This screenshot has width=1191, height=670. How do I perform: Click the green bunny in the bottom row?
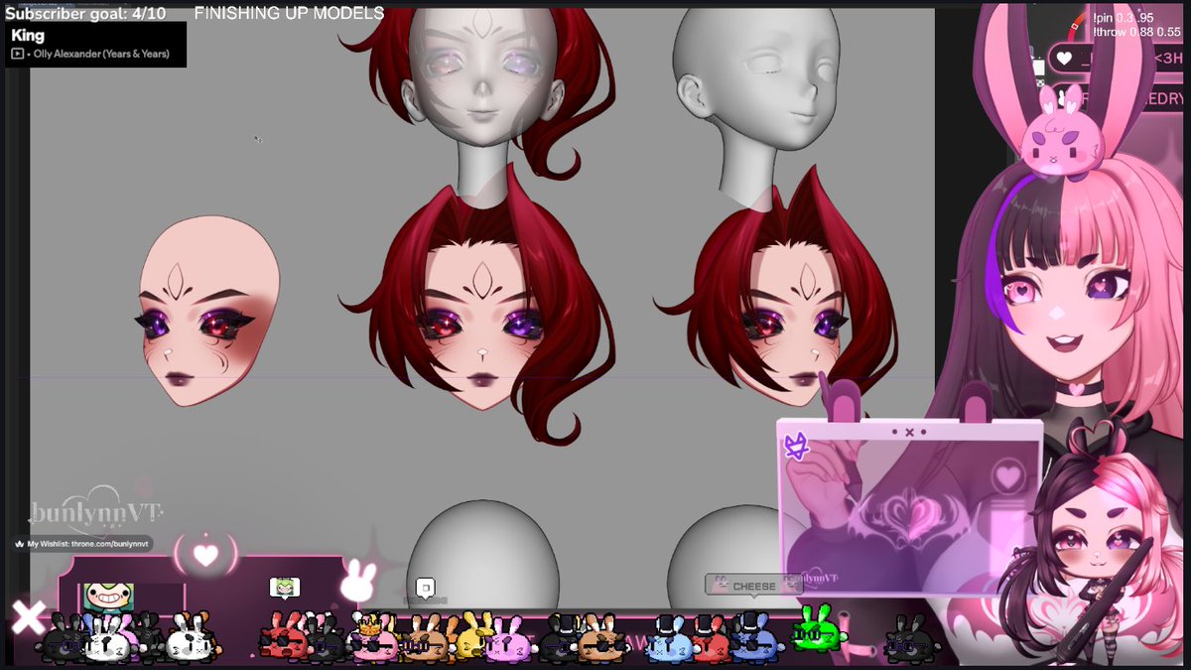click(817, 627)
